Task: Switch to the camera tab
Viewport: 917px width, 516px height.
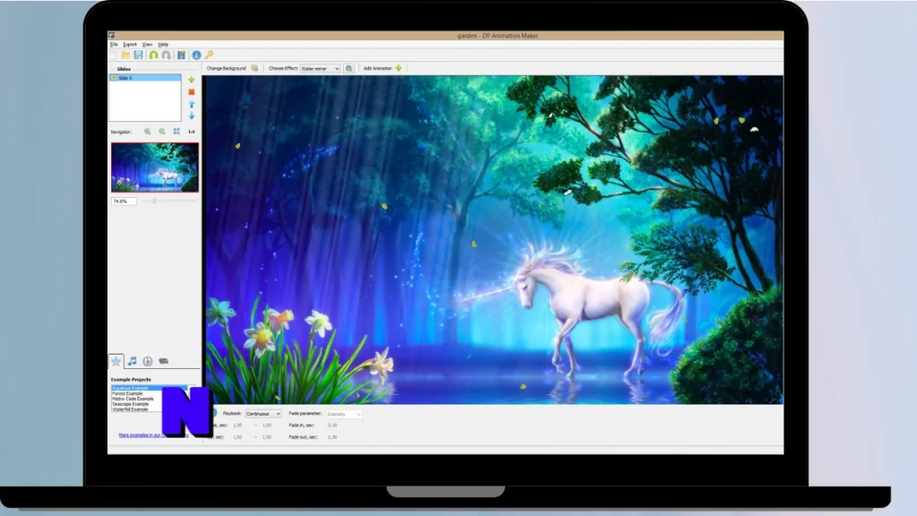Action: (164, 361)
